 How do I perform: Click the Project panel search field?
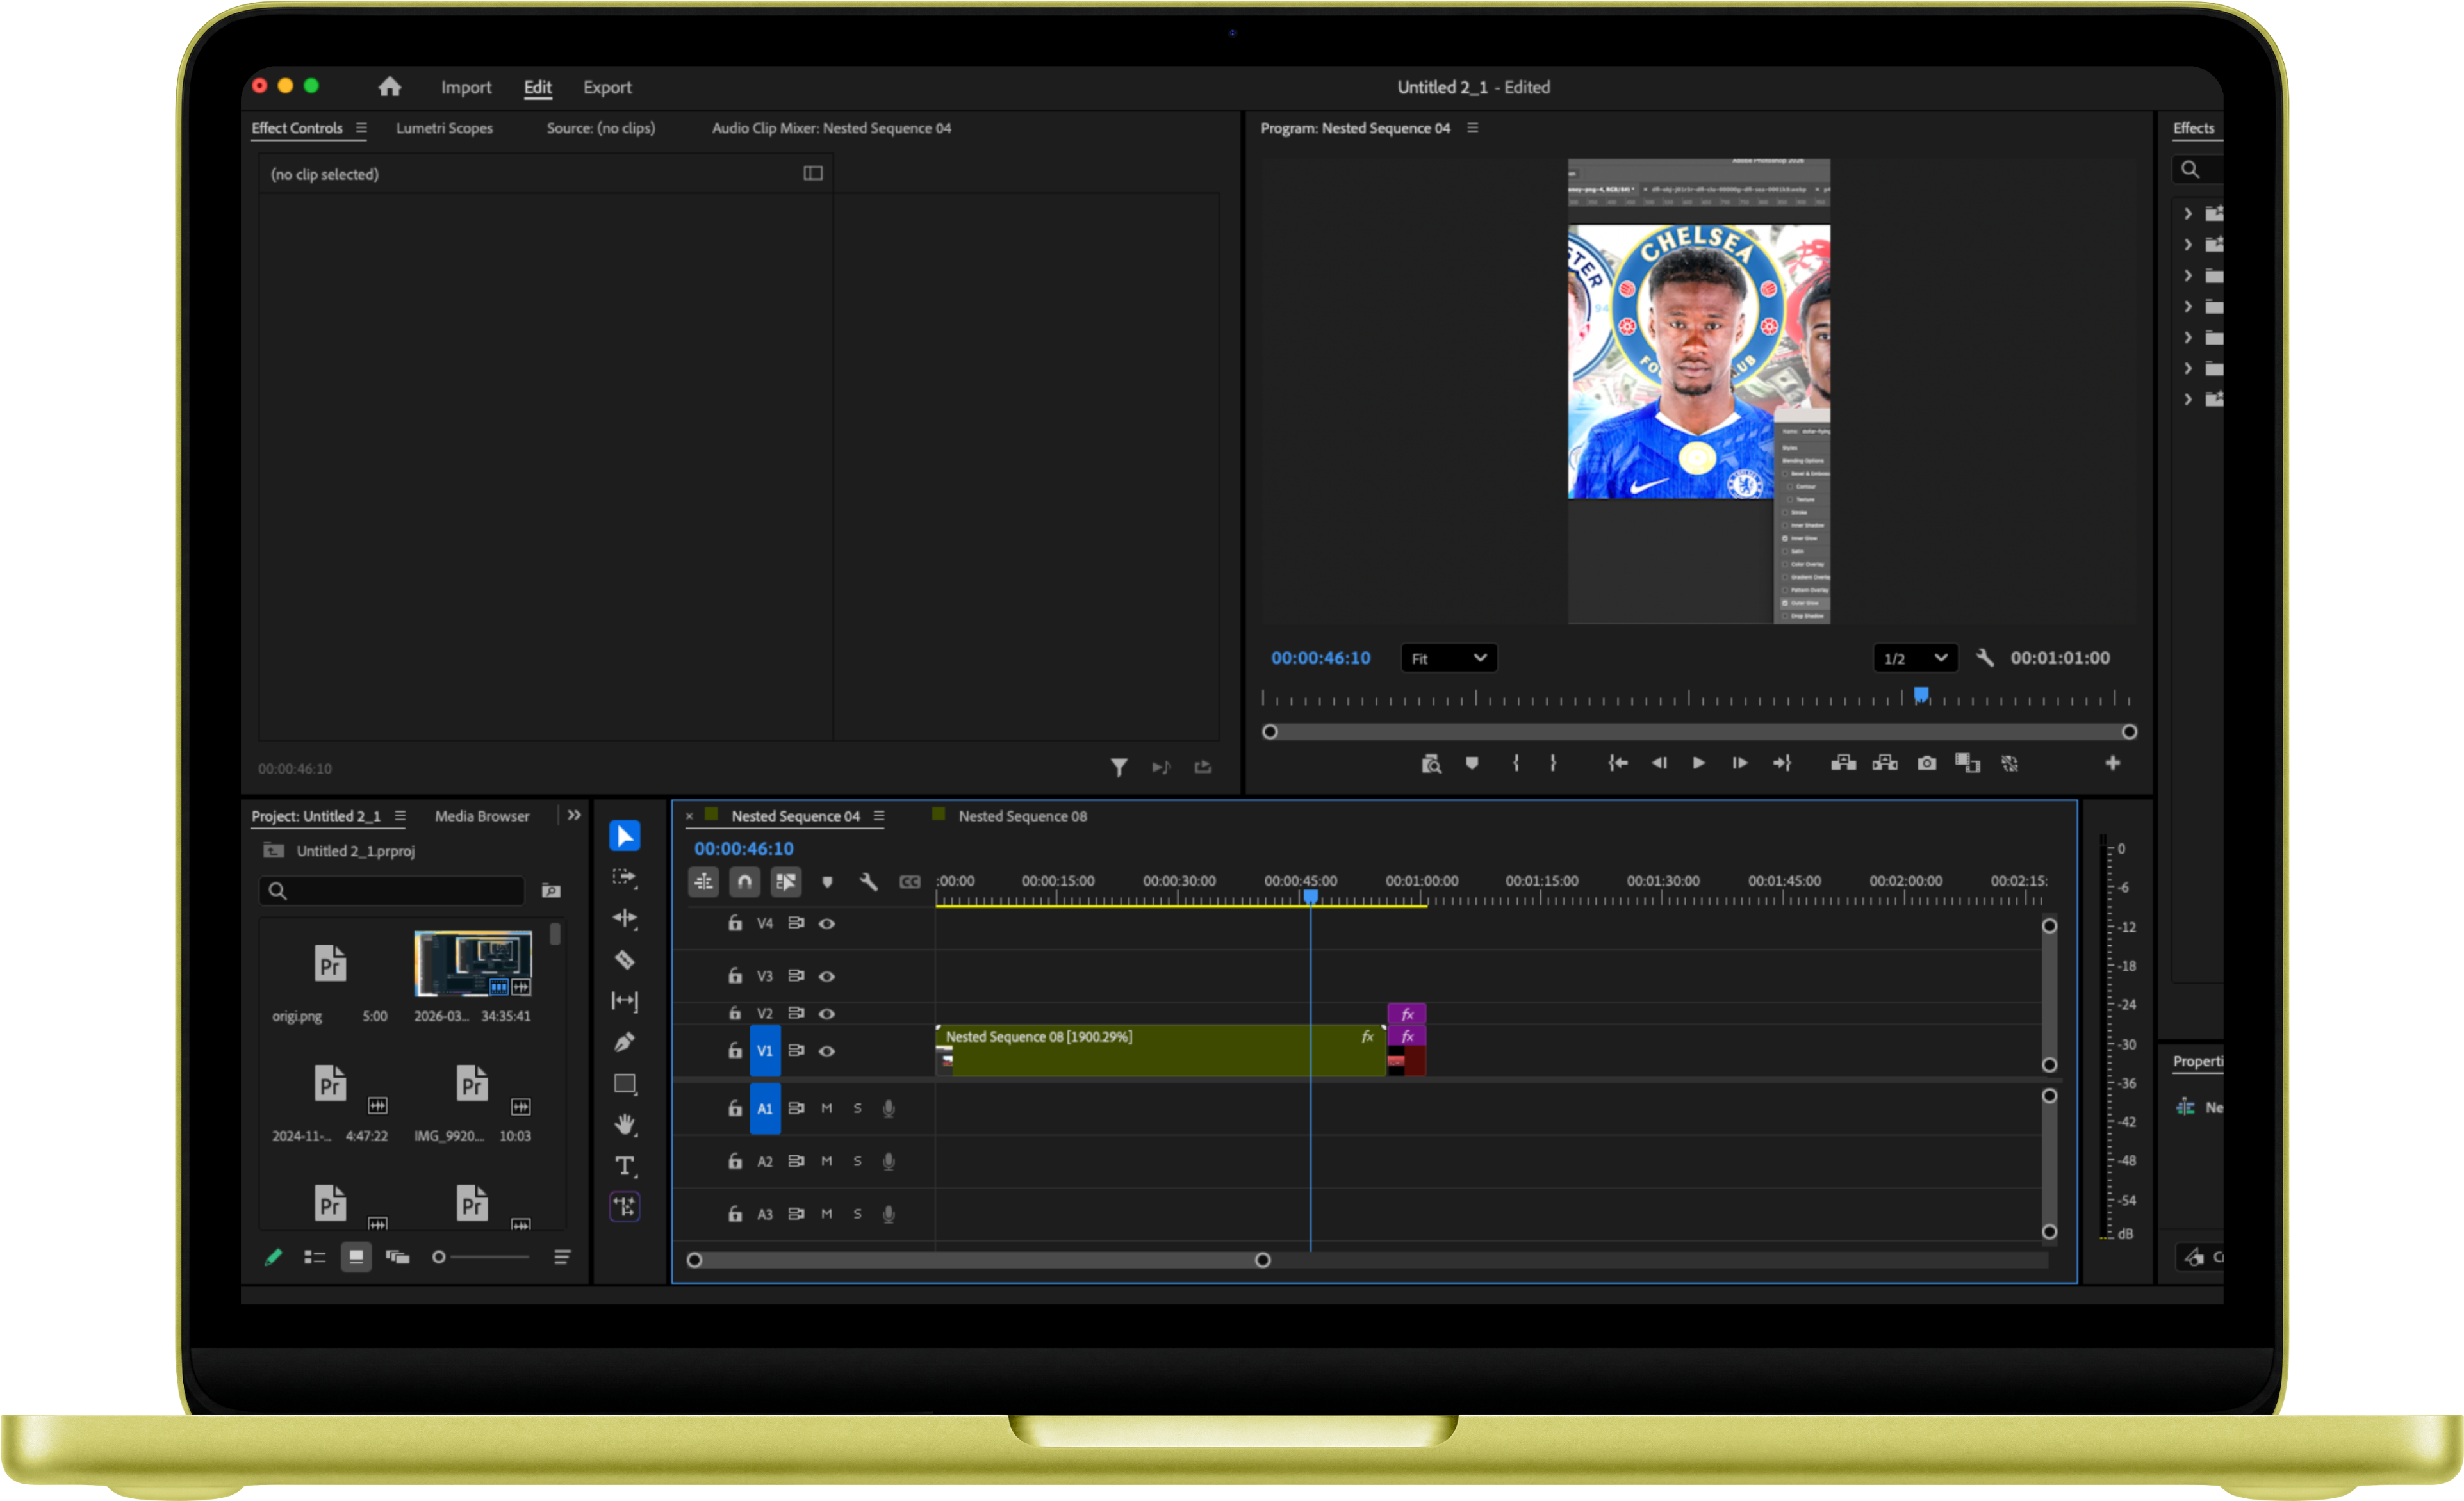point(392,890)
